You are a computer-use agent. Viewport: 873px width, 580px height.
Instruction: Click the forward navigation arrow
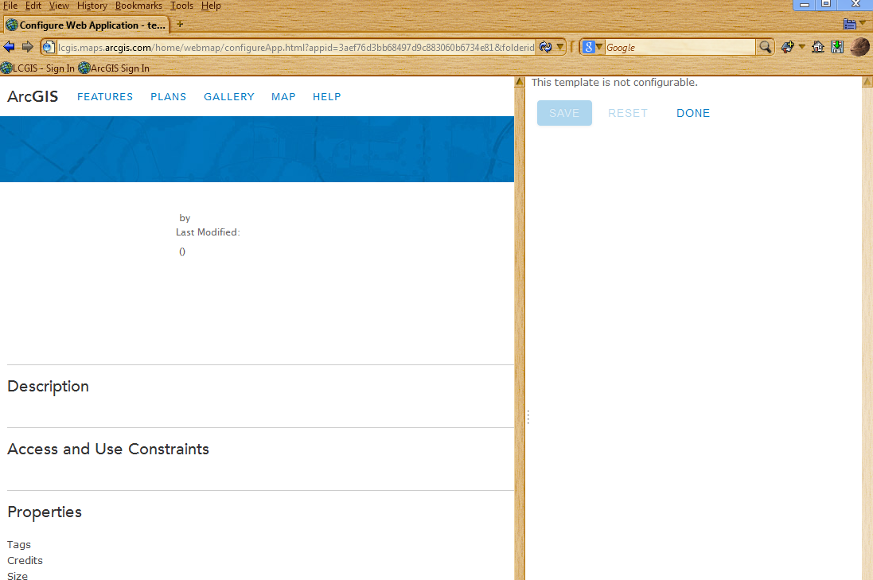click(27, 47)
